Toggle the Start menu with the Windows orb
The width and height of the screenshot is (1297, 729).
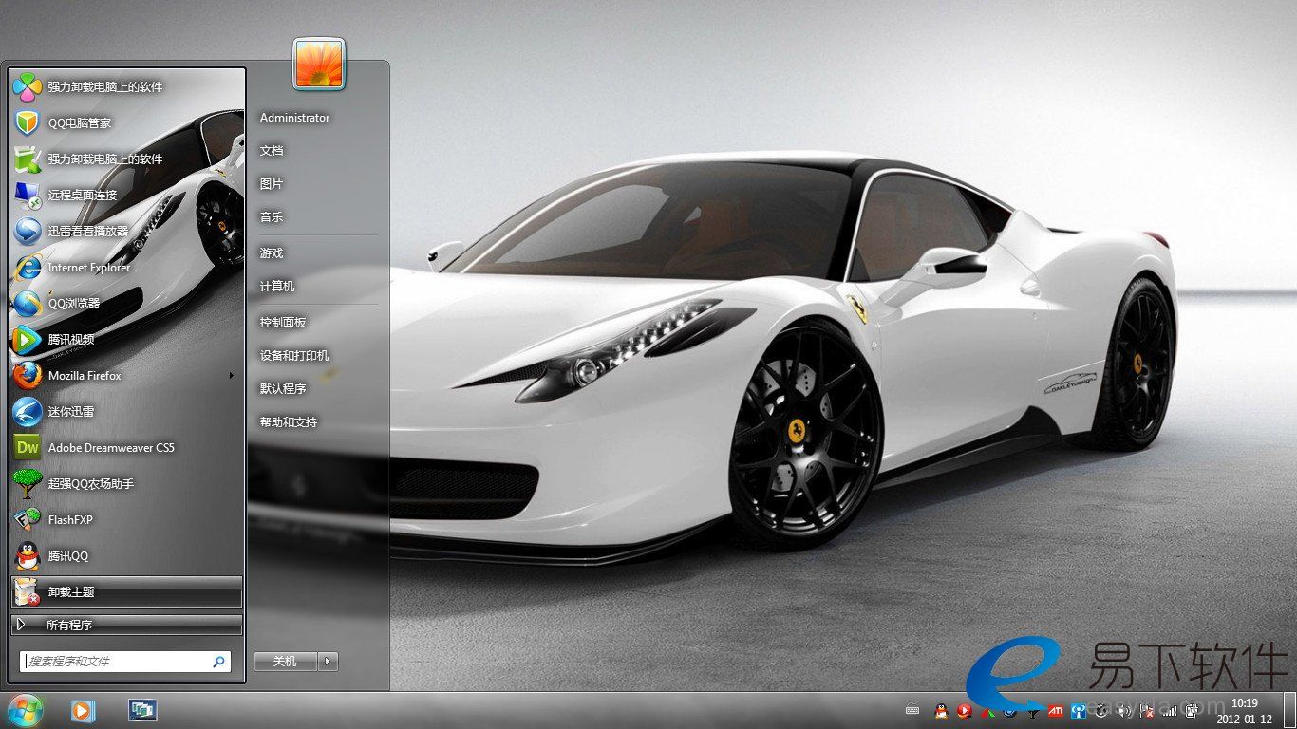(26, 709)
